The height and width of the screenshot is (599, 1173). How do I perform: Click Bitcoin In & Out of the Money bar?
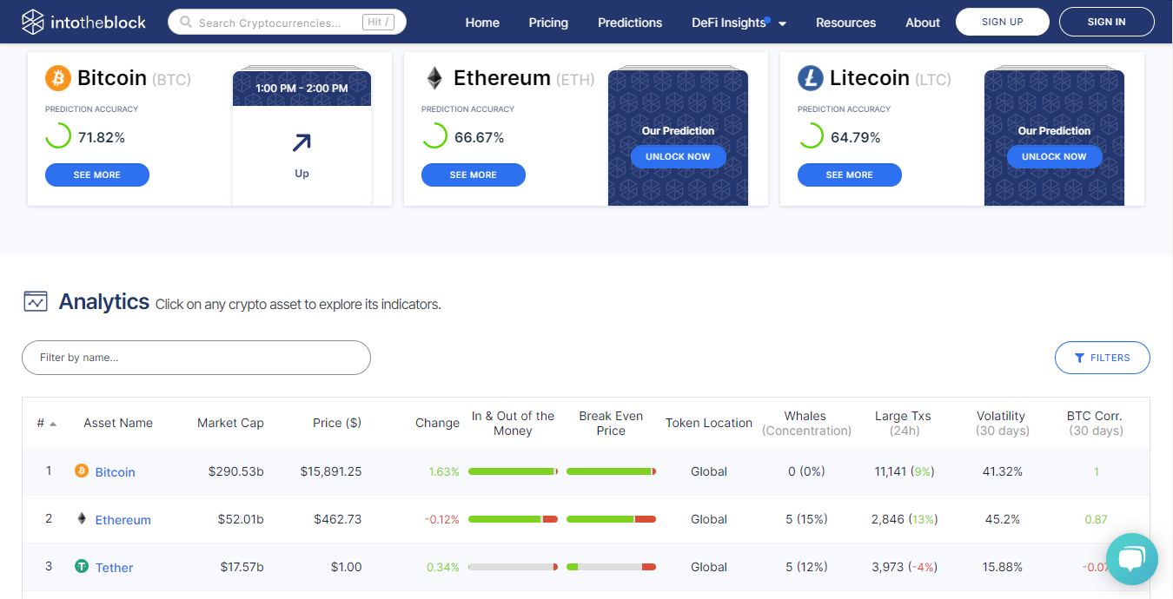click(513, 471)
